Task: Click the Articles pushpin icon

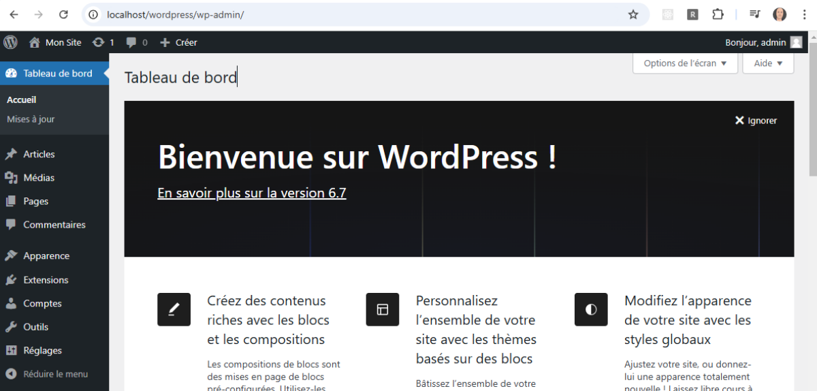Action: click(x=11, y=154)
